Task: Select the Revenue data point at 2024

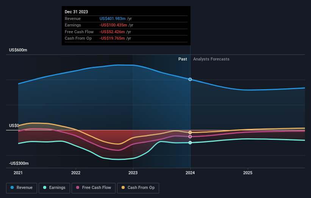Action: click(190, 79)
